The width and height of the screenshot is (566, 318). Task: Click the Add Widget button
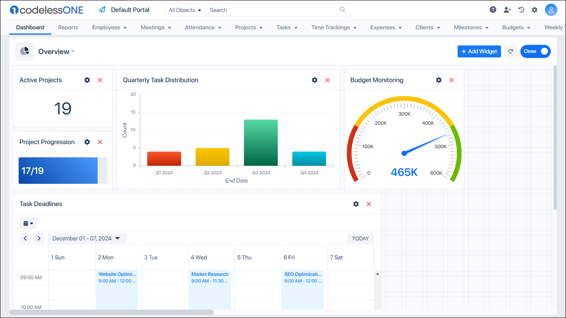(479, 51)
